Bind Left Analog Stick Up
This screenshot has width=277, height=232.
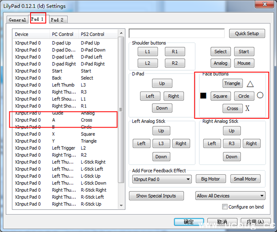(x=161, y=131)
